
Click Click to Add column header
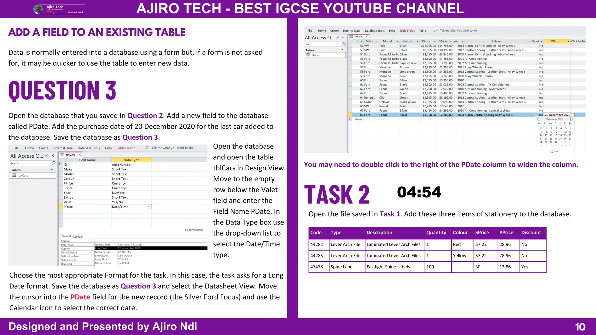coord(578,41)
